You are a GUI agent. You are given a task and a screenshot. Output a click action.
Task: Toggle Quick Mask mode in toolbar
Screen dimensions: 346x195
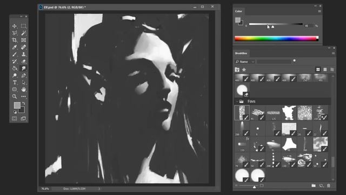tap(15, 119)
